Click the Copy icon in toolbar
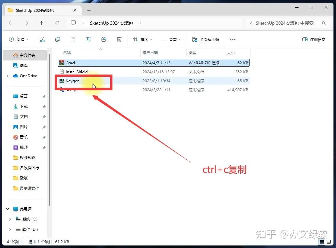This screenshot has width=336, height=248. pos(58,39)
